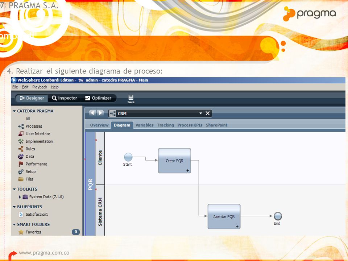Switch to the Inspector view

coord(65,98)
